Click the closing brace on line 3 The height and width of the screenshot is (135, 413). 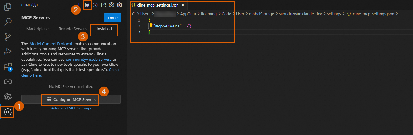(150, 32)
